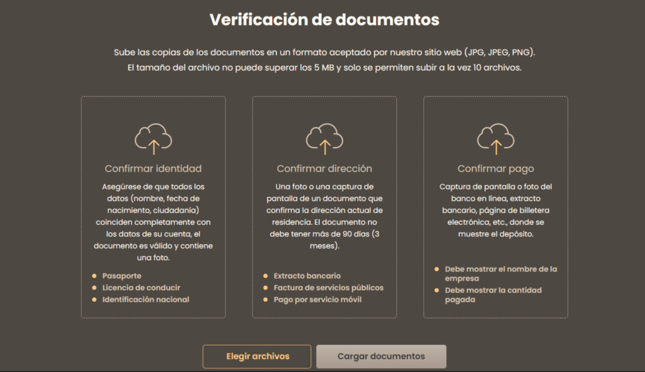Image resolution: width=645 pixels, height=372 pixels.
Task: Click the Identificación nacional list item
Action: pyautogui.click(x=146, y=300)
